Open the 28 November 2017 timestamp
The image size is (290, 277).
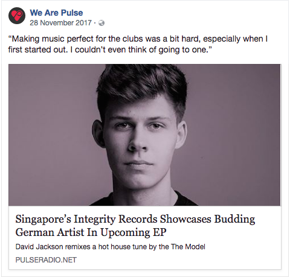click(60, 23)
